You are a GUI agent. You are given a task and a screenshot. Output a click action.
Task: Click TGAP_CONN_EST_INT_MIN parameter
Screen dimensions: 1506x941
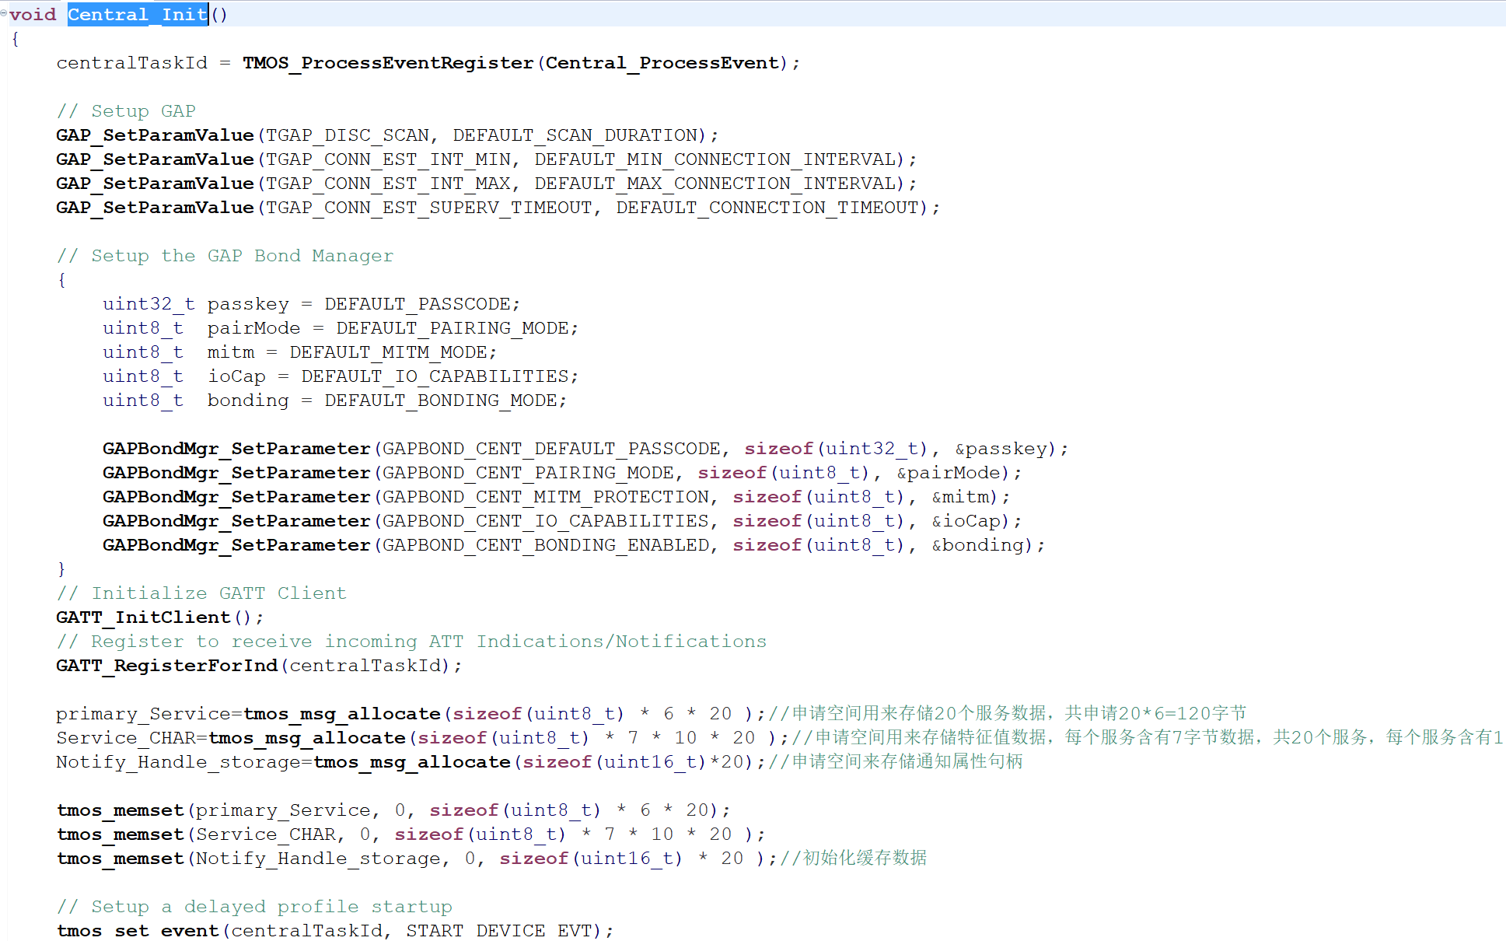tap(388, 159)
